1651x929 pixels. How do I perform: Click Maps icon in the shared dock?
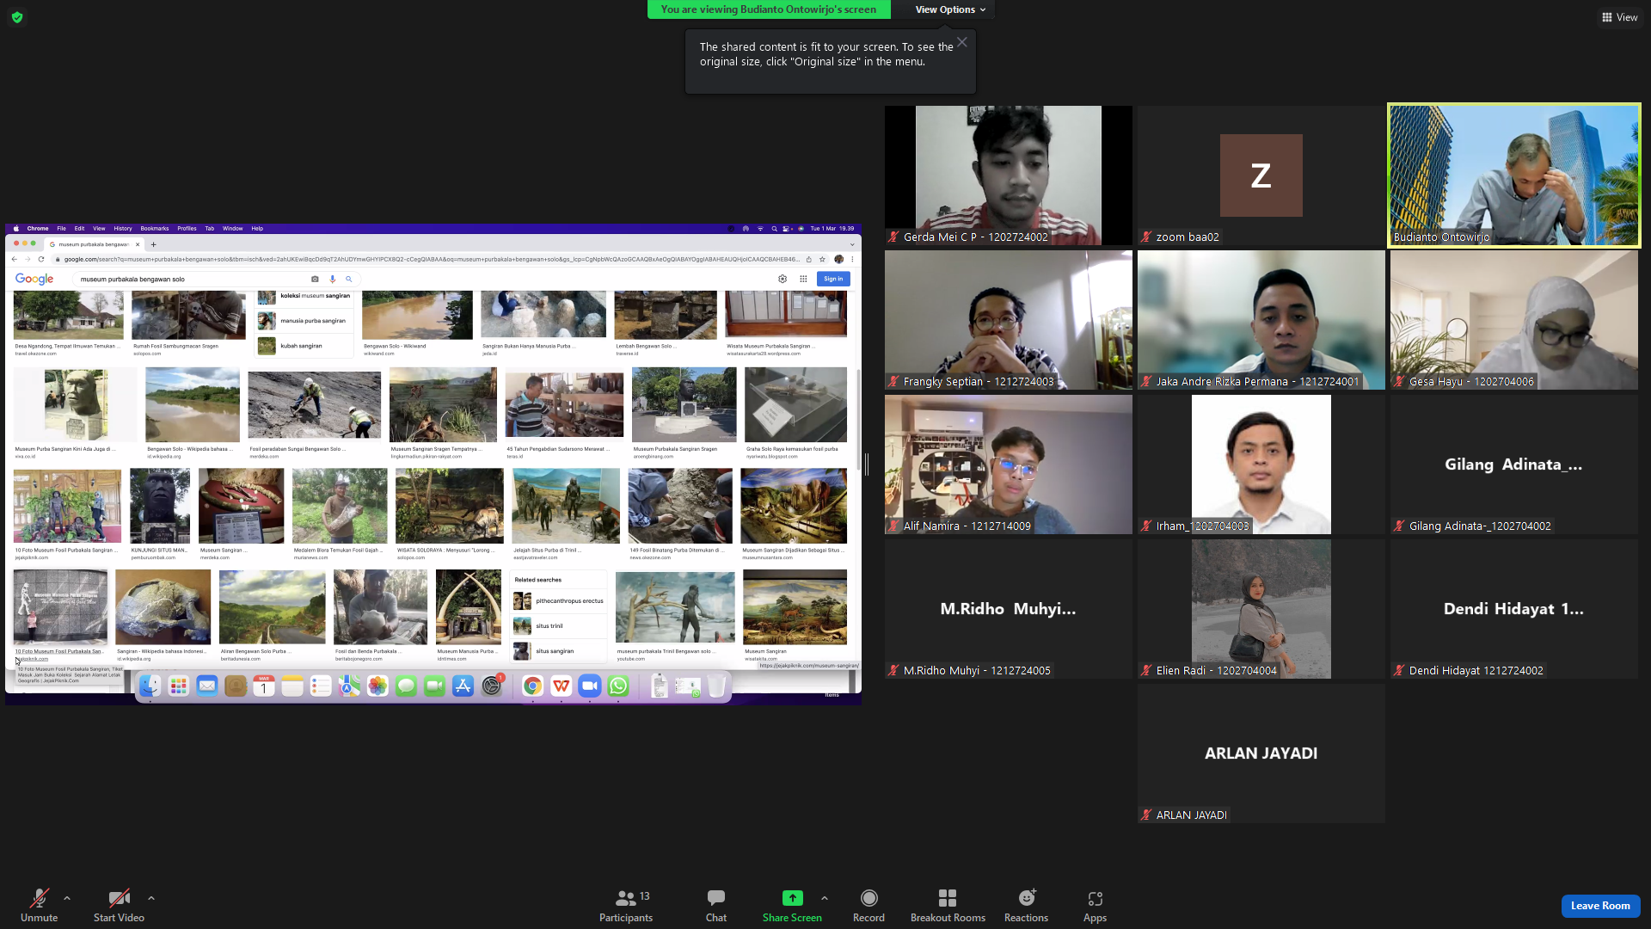click(x=349, y=686)
